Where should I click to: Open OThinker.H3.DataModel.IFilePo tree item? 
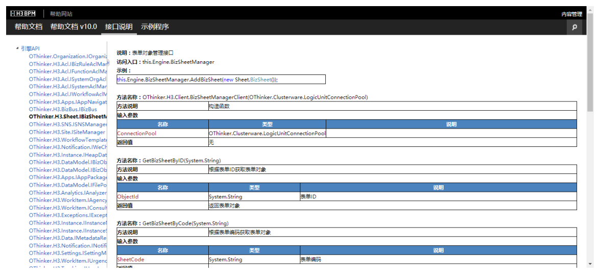[x=67, y=185]
